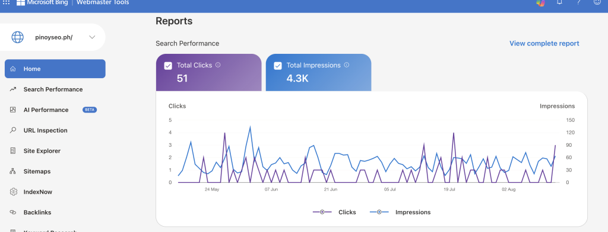Open the notifications bell icon
The image size is (608, 232).
point(559,2)
